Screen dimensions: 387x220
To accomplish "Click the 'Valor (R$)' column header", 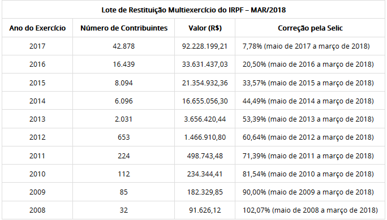I will pos(205,28).
